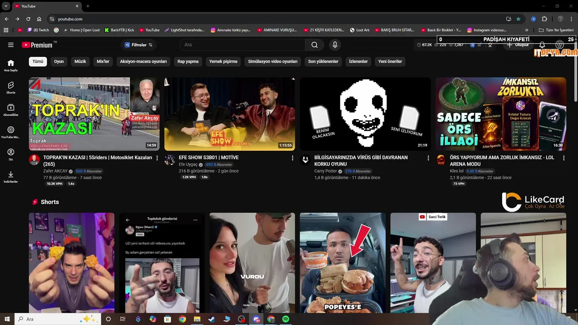Viewport: 578px width, 325px height.
Task: Select the Oyun filter chip
Action: [59, 61]
